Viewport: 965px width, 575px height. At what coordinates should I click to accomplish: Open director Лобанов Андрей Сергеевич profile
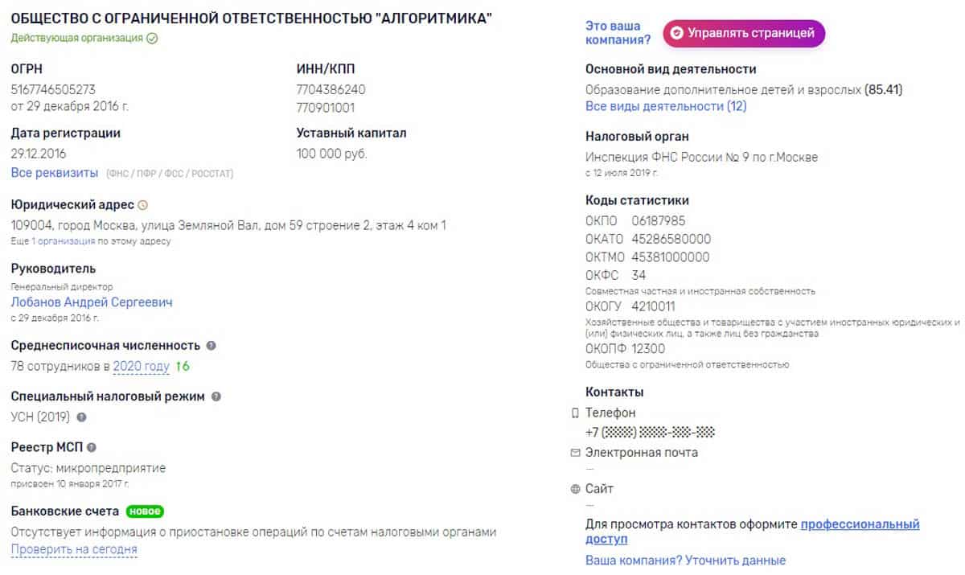[x=92, y=302]
